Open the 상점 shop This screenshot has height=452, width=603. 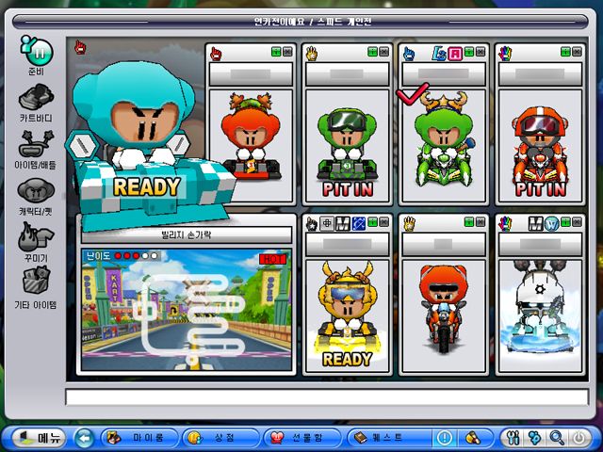220,438
